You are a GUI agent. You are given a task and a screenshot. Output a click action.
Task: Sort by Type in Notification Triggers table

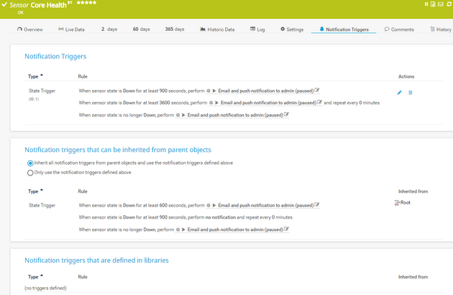pos(35,76)
